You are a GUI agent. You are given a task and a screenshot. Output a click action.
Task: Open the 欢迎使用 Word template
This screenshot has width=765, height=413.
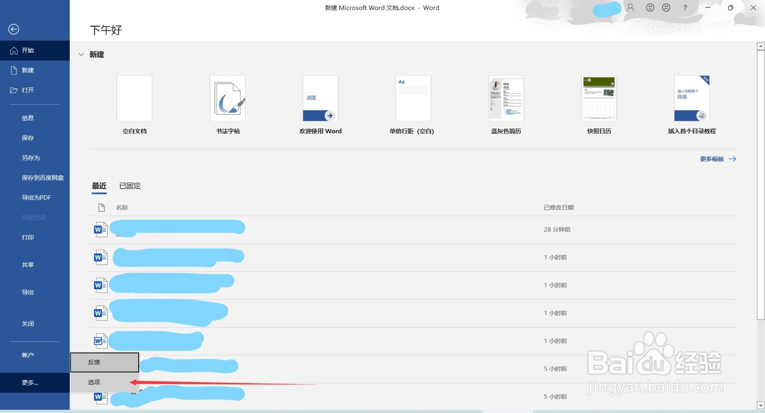click(320, 105)
